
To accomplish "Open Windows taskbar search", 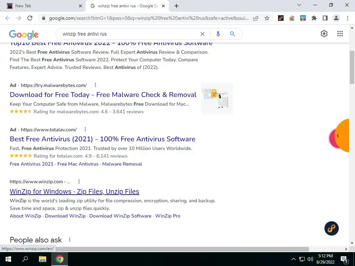I will [25, 259].
